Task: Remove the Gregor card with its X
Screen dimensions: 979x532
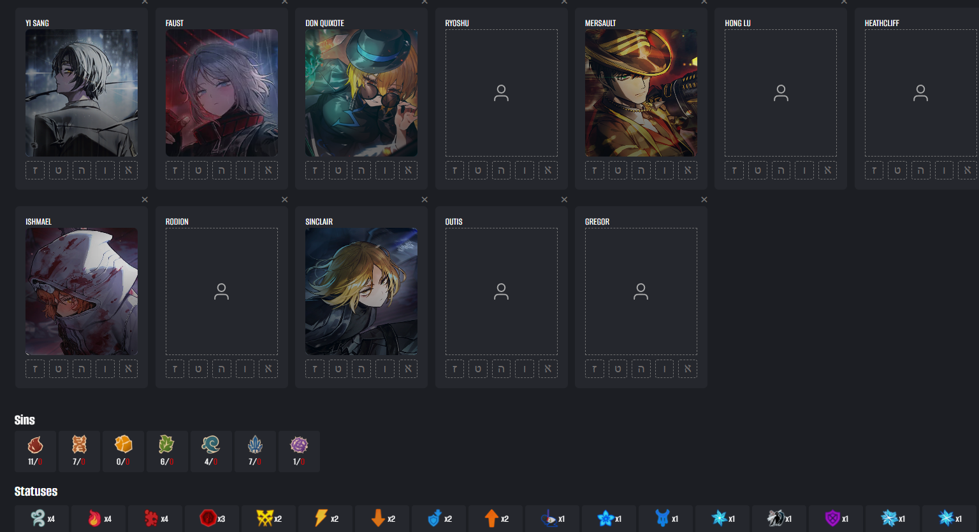Action: [x=704, y=200]
